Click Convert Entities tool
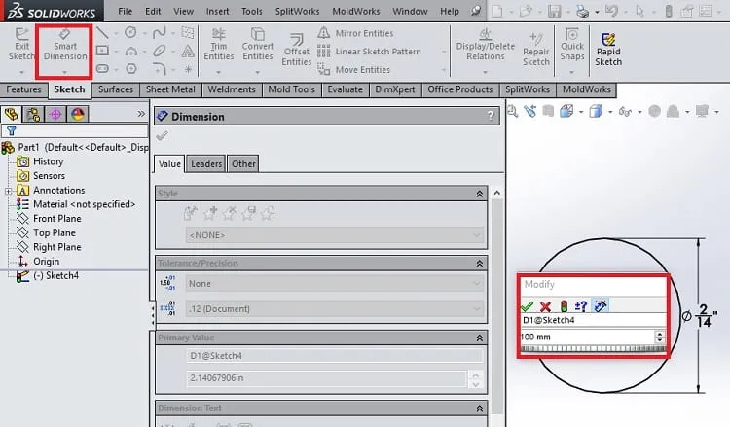Screen dimensions: 730x427 (258, 45)
